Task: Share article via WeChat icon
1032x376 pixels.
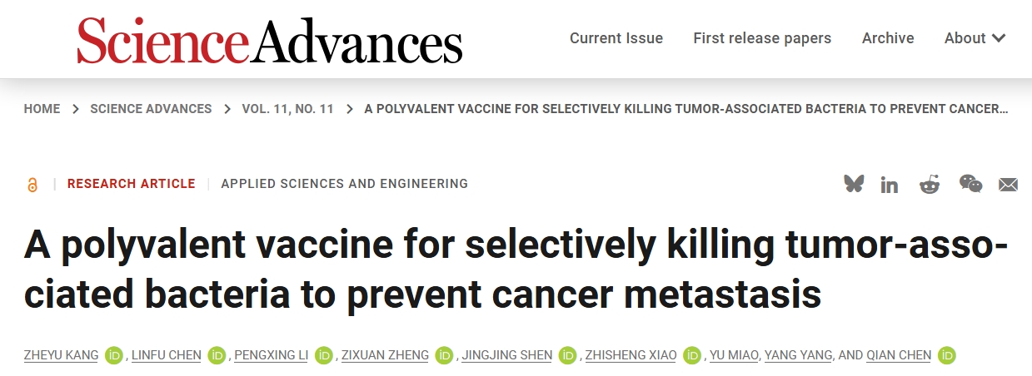Action: pyautogui.click(x=970, y=184)
